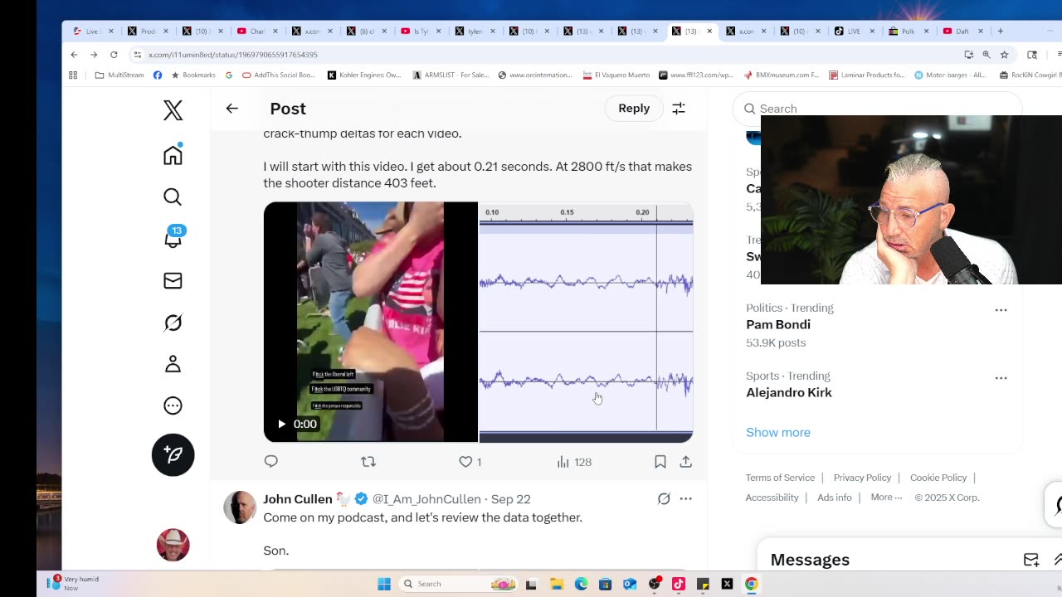Switch to the Polk tab
This screenshot has width=1062, height=597.
coord(907,32)
